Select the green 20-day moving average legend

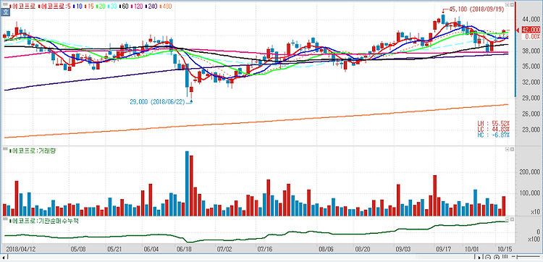[x=101, y=7]
